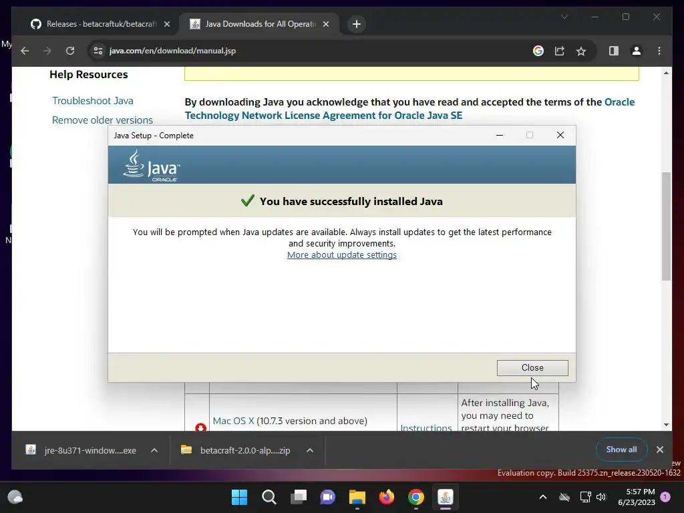Click the red Mac OS X download icon
684x513 pixels.
pos(200,427)
